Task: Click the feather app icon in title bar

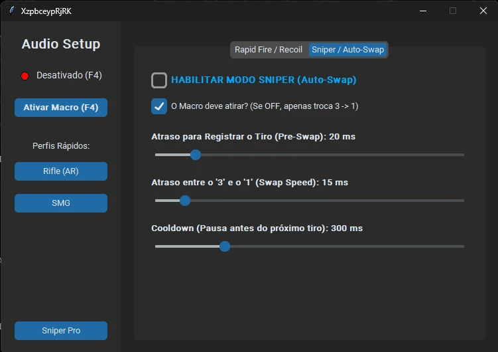Action: tap(11, 11)
